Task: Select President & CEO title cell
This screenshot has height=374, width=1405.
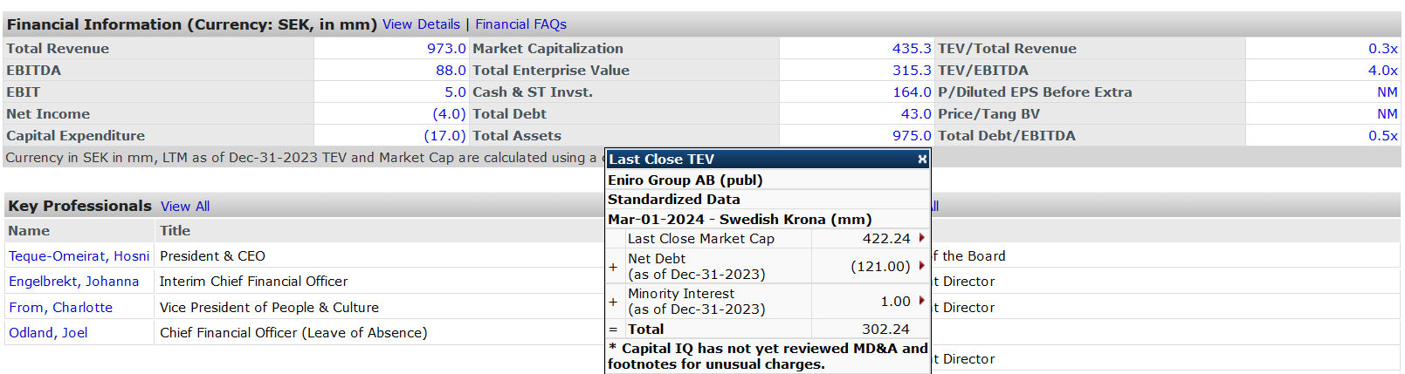Action: click(212, 256)
